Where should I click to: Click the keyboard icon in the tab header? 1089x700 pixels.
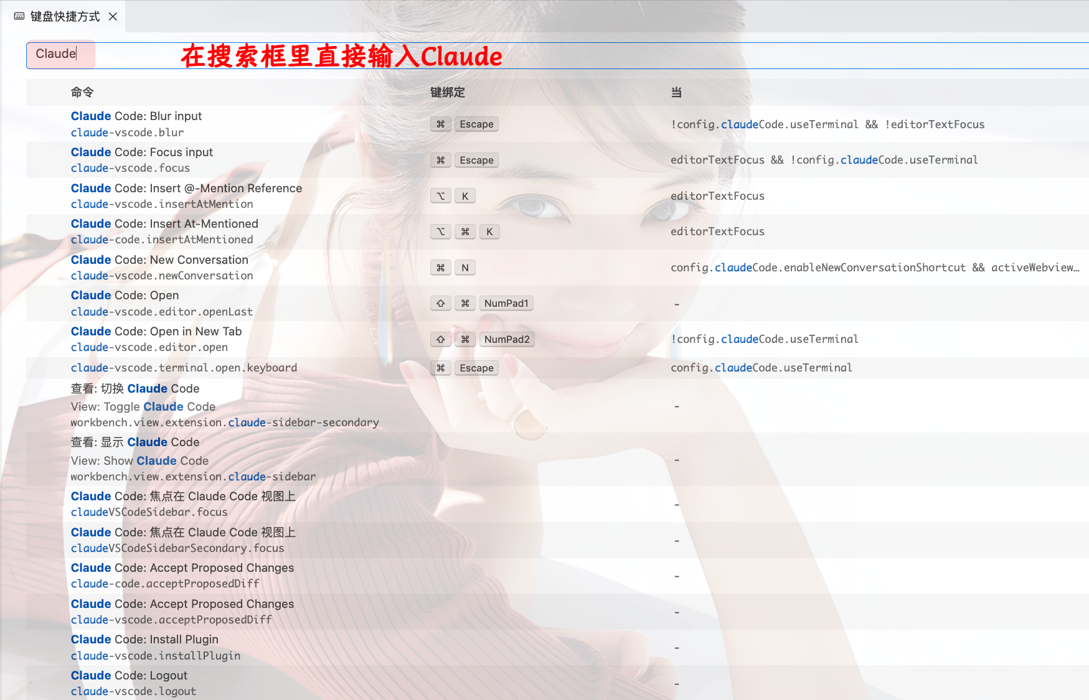pos(19,16)
